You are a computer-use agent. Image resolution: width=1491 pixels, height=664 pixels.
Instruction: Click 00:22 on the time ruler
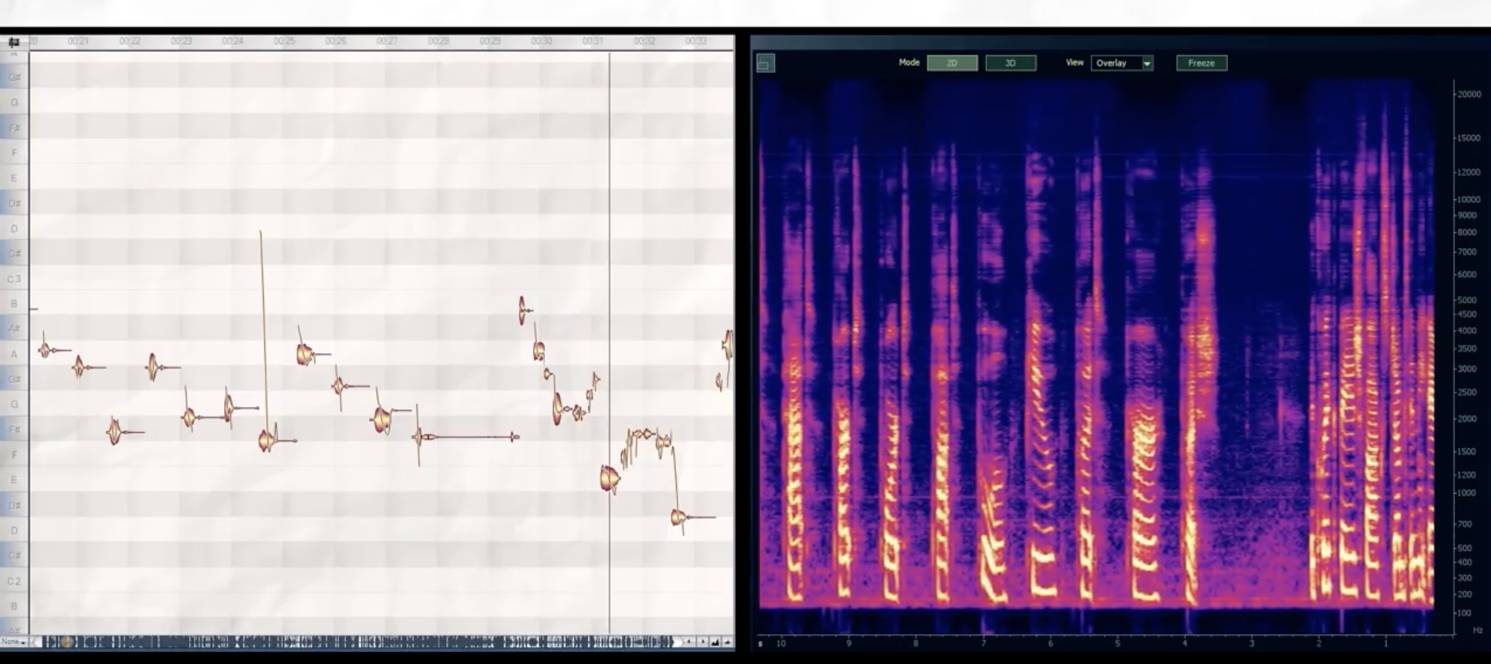pyautogui.click(x=129, y=41)
